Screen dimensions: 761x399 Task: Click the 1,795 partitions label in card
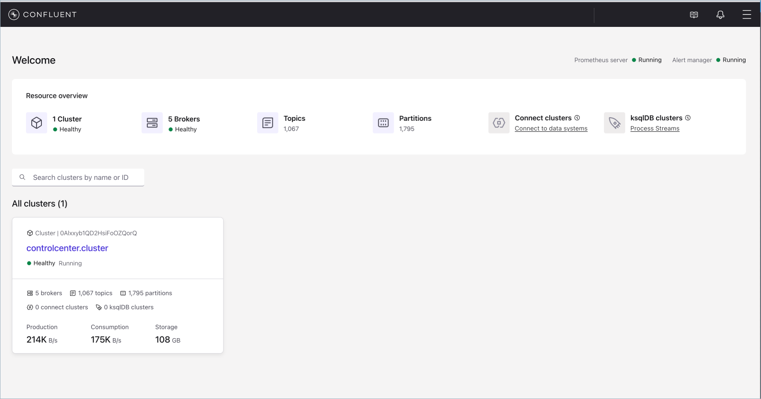(x=150, y=293)
